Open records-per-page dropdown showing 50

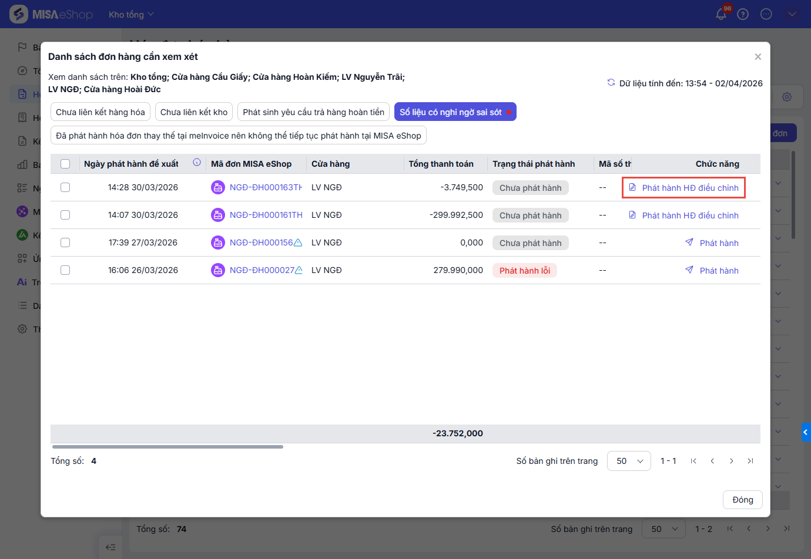pos(629,461)
